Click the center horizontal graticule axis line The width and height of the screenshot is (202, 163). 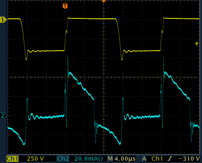[103, 77]
